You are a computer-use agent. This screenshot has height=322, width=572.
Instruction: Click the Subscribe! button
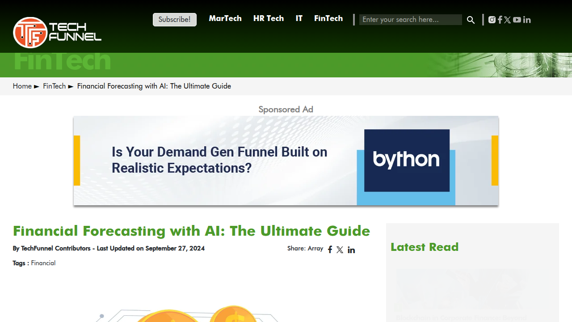tap(175, 20)
